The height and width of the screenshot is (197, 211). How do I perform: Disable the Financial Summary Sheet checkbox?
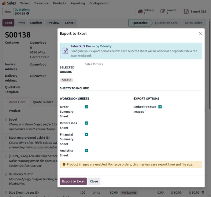pyautogui.click(x=87, y=134)
